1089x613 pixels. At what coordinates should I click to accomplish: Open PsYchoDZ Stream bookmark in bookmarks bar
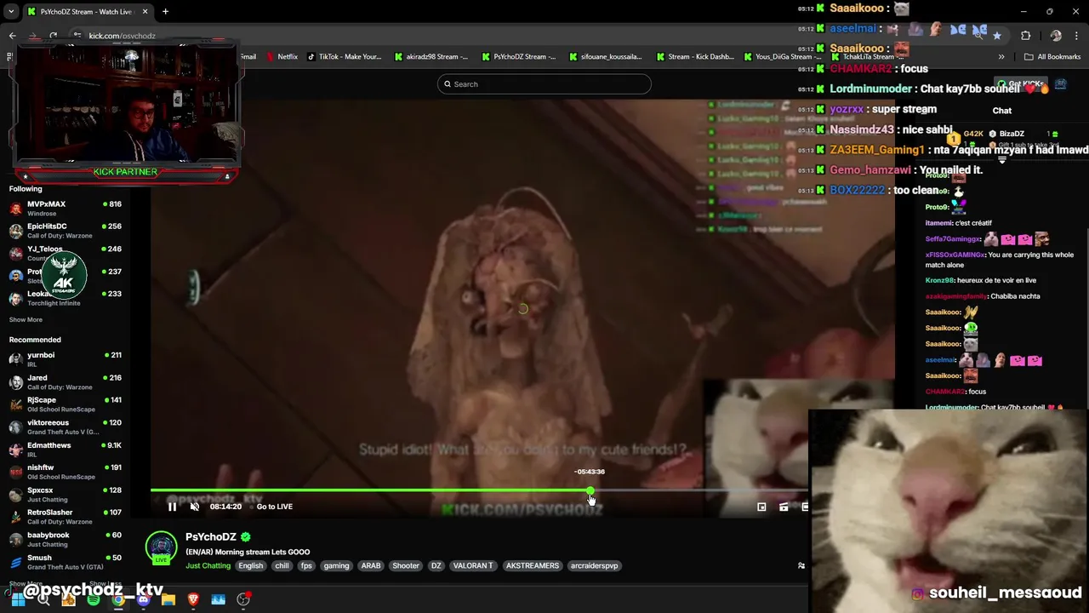pyautogui.click(x=518, y=57)
